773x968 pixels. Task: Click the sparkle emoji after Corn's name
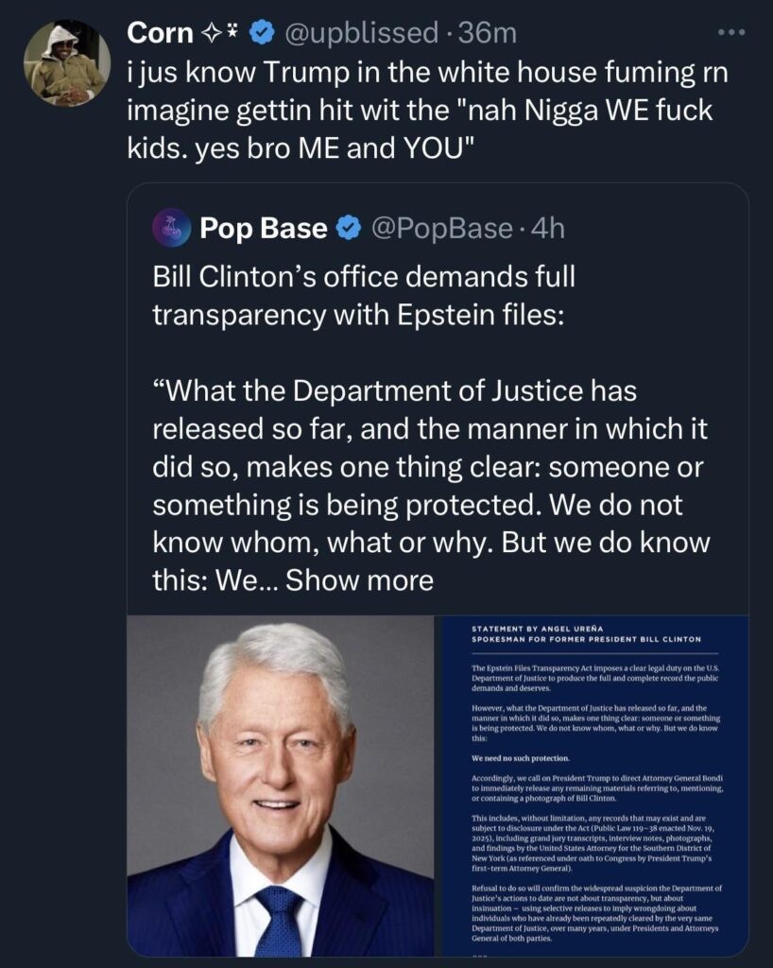223,33
